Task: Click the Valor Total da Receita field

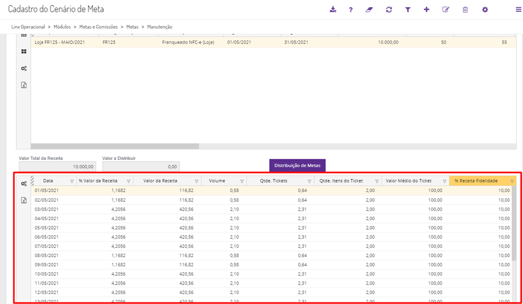Action: pos(57,167)
